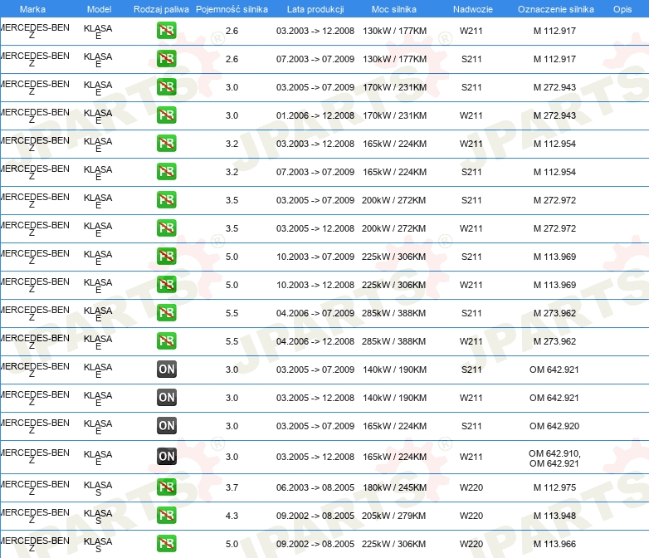Click power value 180kW / 245KM
The height and width of the screenshot is (558, 649).
[x=394, y=487]
